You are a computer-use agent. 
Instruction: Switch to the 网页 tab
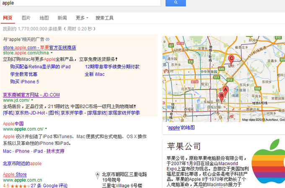[x=8, y=18]
